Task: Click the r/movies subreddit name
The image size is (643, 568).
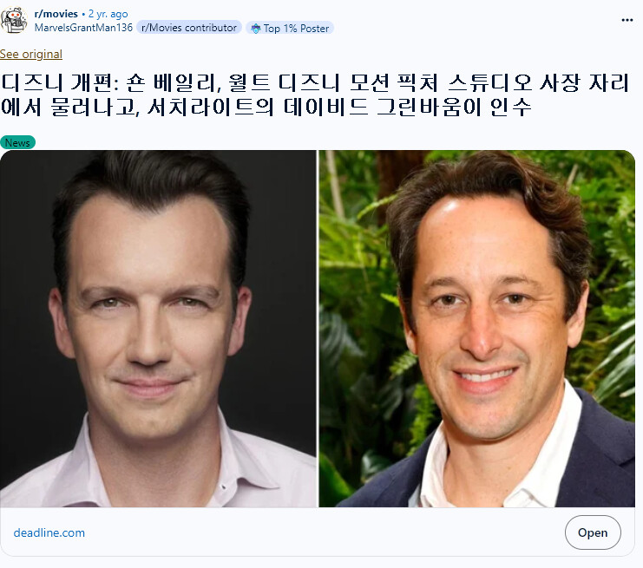Action: [x=56, y=14]
